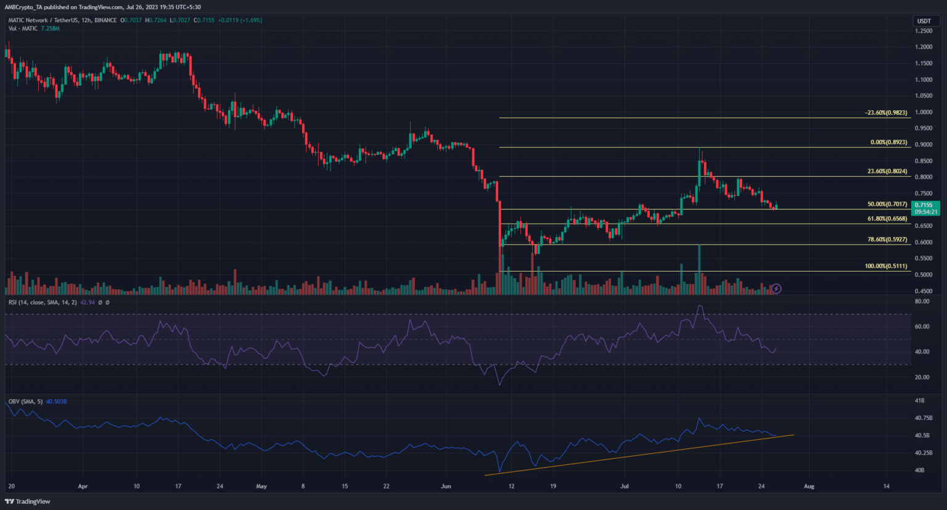Viewport: 947px width, 510px height.
Task: Click the 78.60%(0.5927) Fibonacci level label
Action: coord(887,239)
